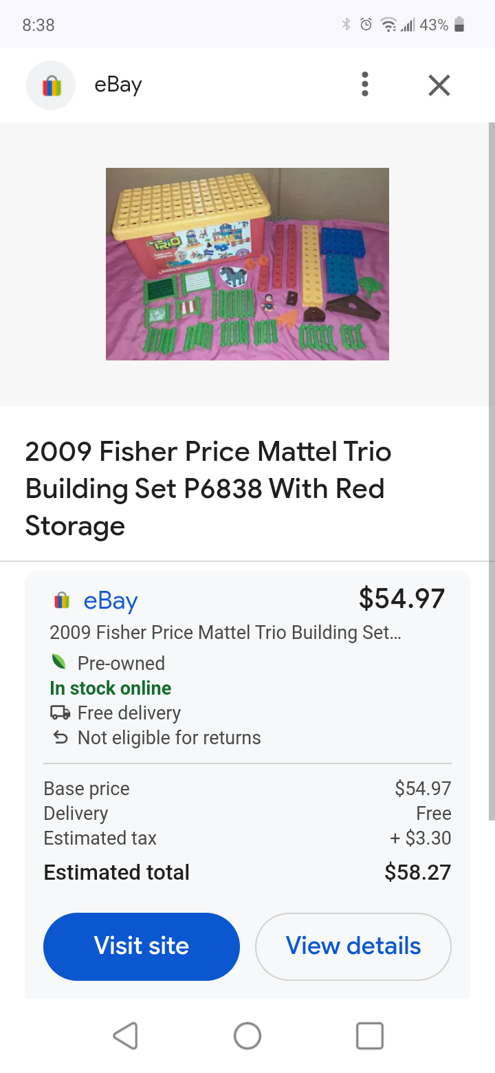Screen dimensions: 495x1073
Task: Click the small eBay icon in seller card
Action: click(x=62, y=601)
